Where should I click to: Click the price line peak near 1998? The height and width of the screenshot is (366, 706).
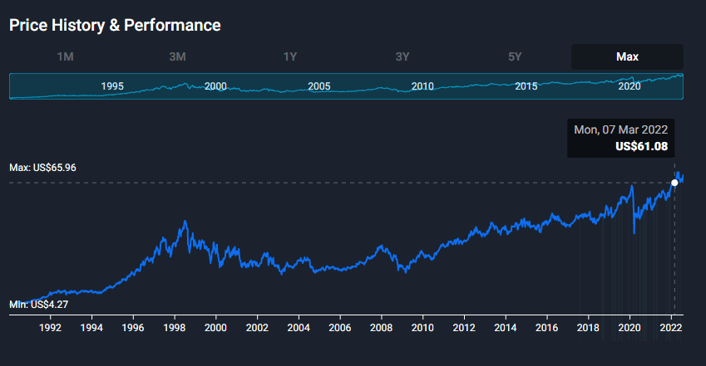pos(185,222)
